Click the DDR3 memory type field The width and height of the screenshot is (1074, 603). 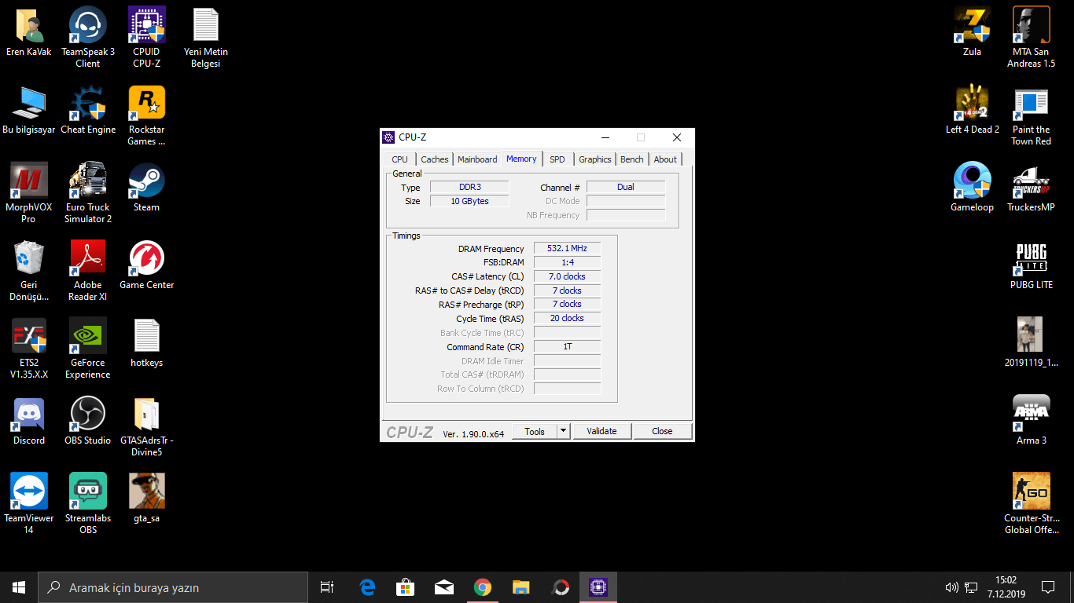[x=469, y=188]
